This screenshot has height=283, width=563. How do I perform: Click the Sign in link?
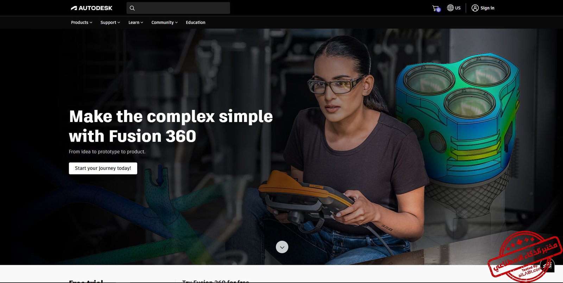(487, 8)
